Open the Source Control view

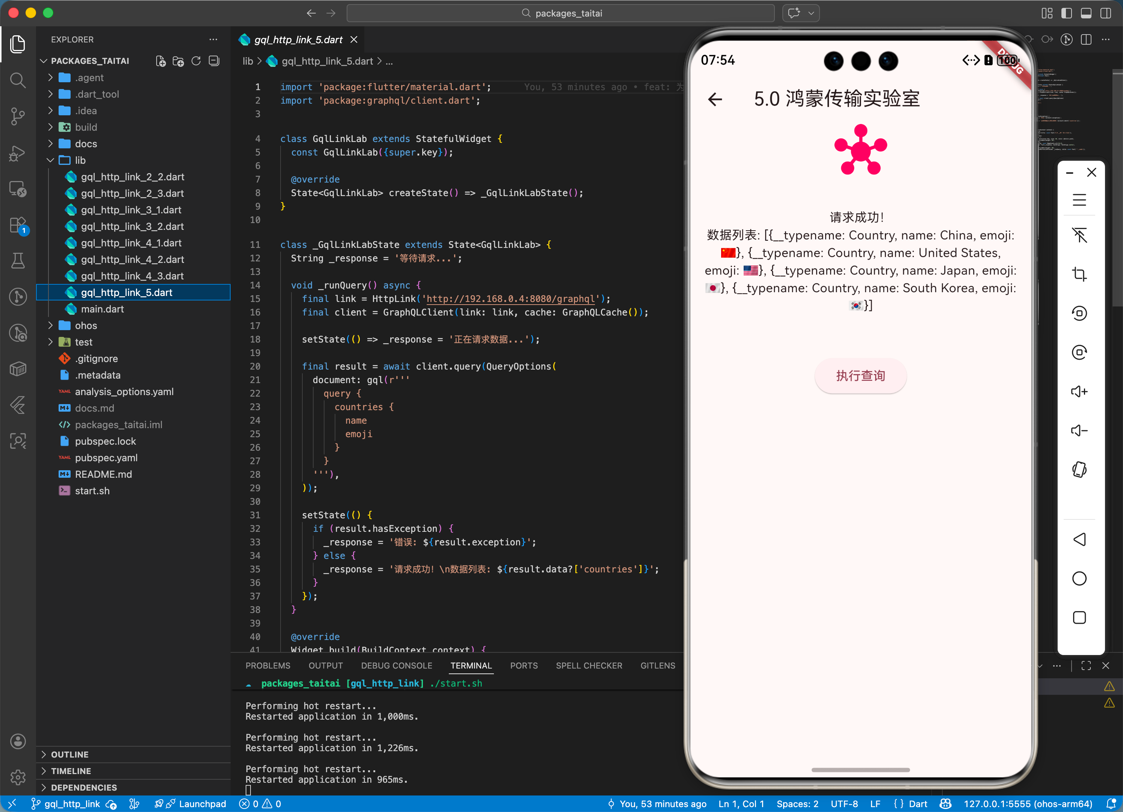pyautogui.click(x=18, y=116)
